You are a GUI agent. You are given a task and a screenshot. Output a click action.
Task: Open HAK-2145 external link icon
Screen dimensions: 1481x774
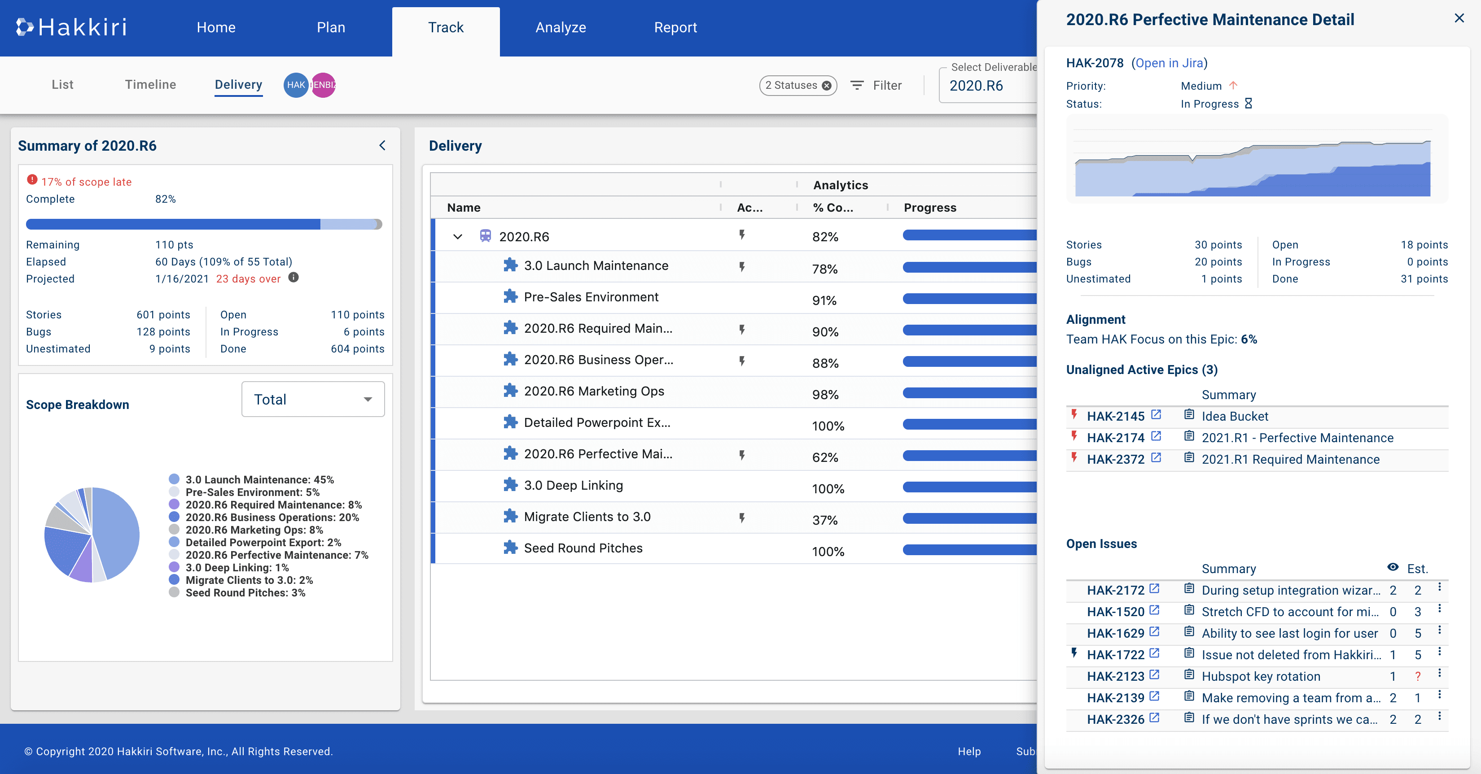point(1156,415)
